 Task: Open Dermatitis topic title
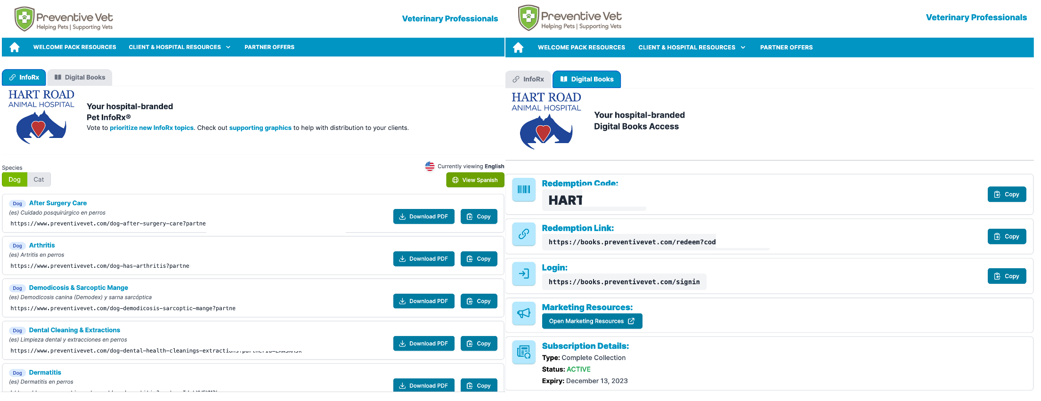45,372
